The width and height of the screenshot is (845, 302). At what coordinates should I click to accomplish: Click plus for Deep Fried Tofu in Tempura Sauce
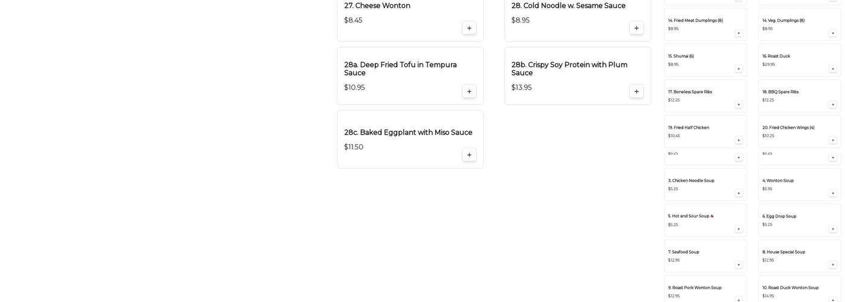469,92
